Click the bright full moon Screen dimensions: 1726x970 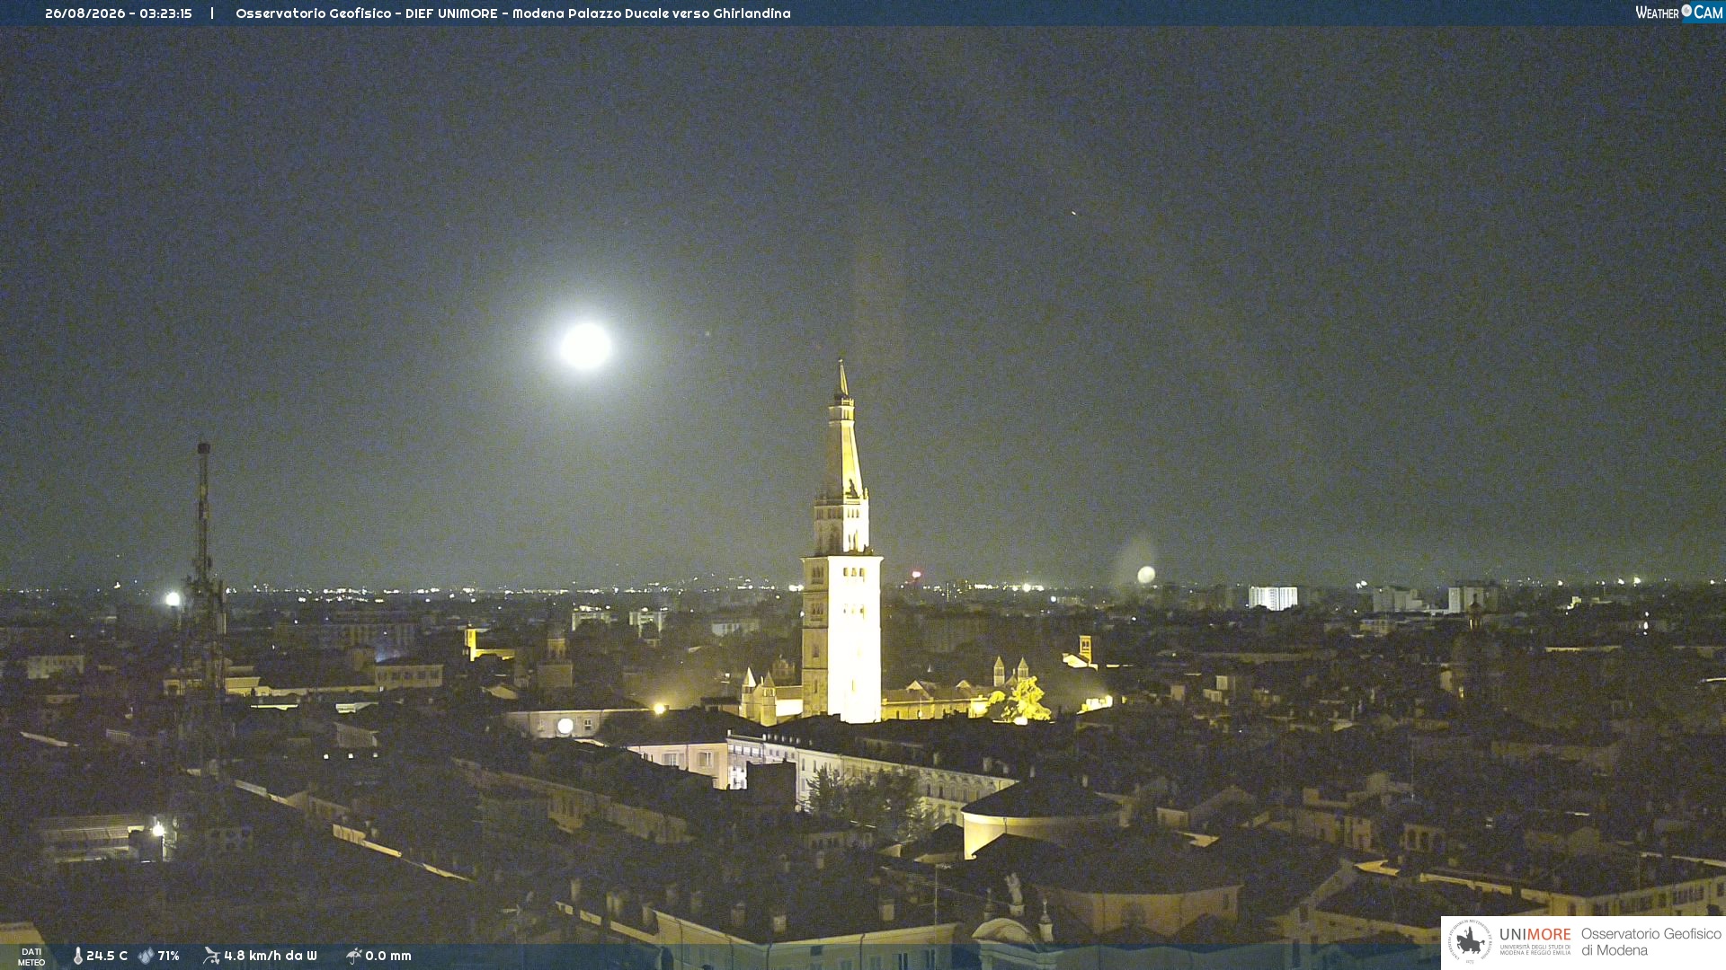pos(586,346)
